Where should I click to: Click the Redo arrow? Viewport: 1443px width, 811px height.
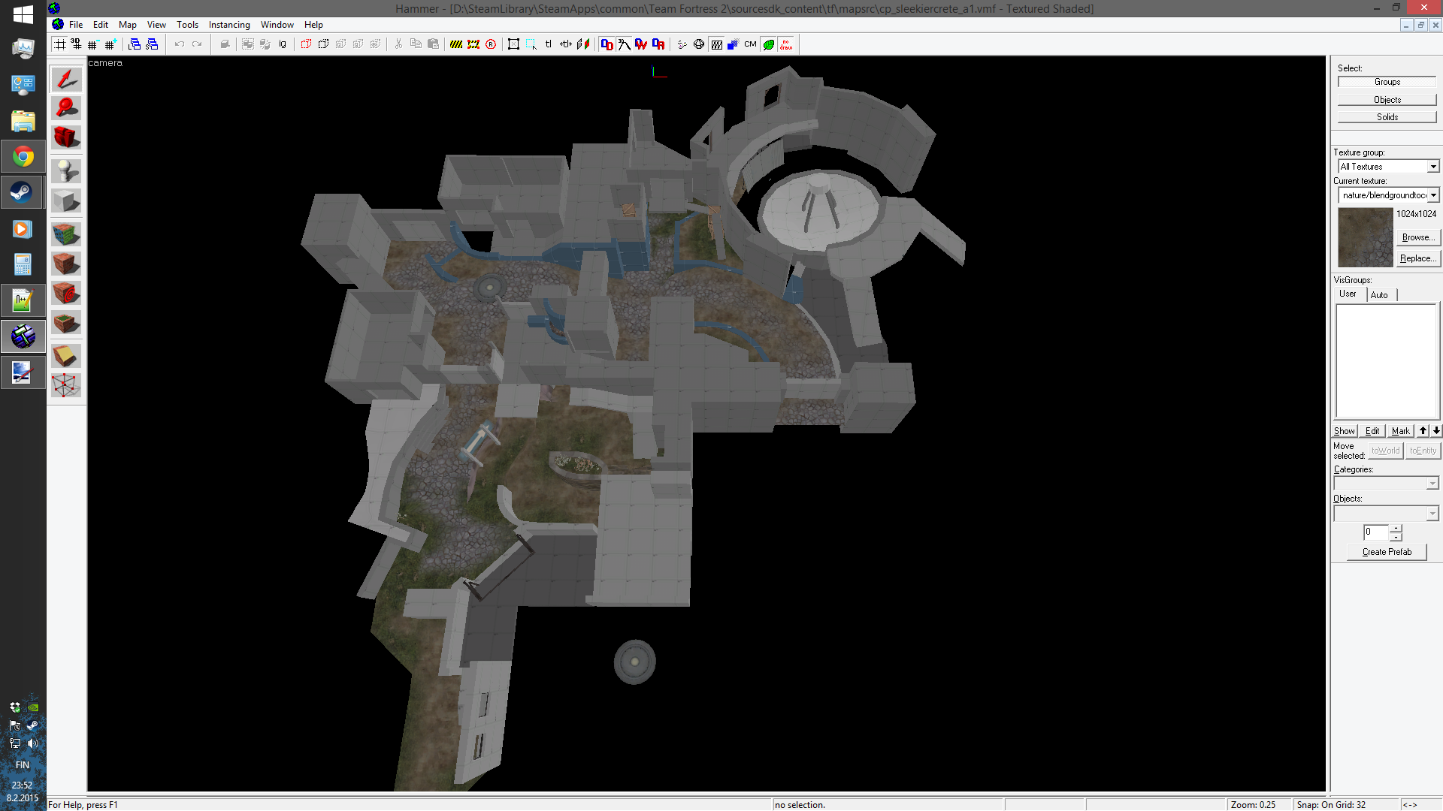(x=197, y=44)
